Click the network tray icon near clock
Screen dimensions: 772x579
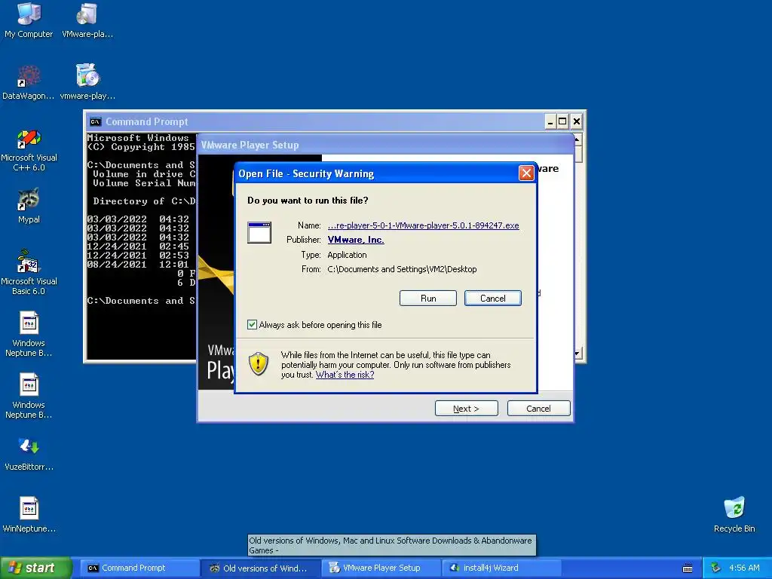coord(716,568)
